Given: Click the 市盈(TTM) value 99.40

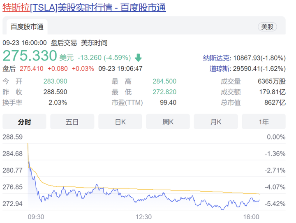Looking at the screenshot, I should (x=168, y=102).
